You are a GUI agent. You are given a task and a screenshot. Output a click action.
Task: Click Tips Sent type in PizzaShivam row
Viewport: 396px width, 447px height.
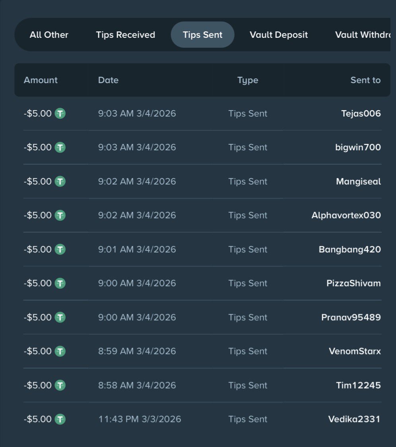248,284
